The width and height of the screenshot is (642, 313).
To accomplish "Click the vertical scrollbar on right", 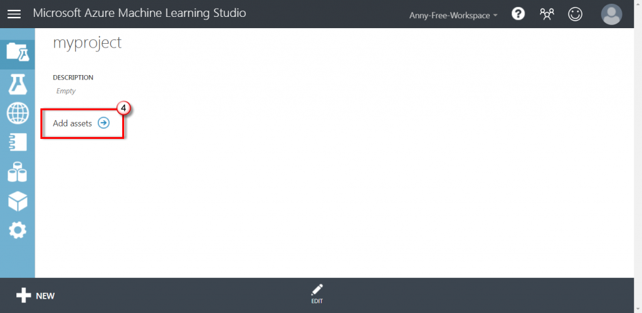I will click(638, 156).
